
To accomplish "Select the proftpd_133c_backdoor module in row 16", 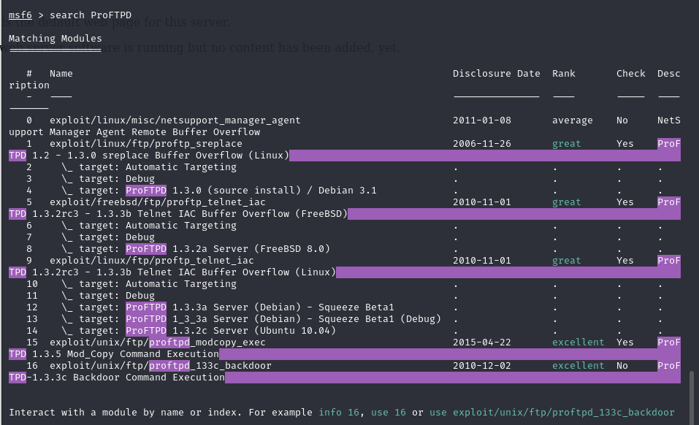I will [160, 365].
